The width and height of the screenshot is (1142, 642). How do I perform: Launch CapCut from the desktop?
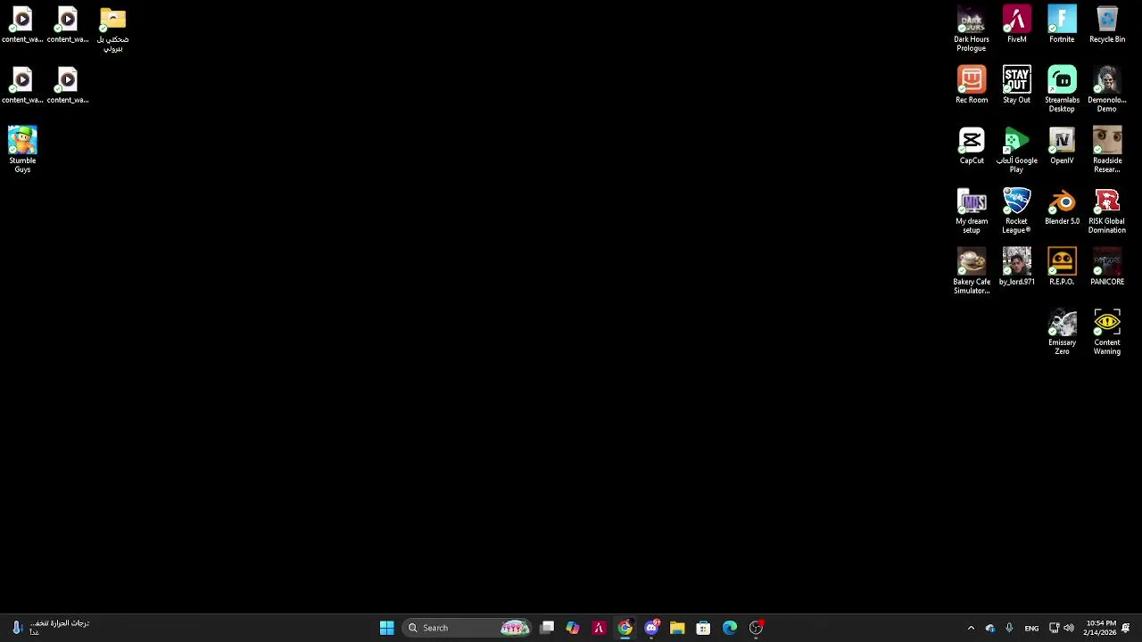971,145
